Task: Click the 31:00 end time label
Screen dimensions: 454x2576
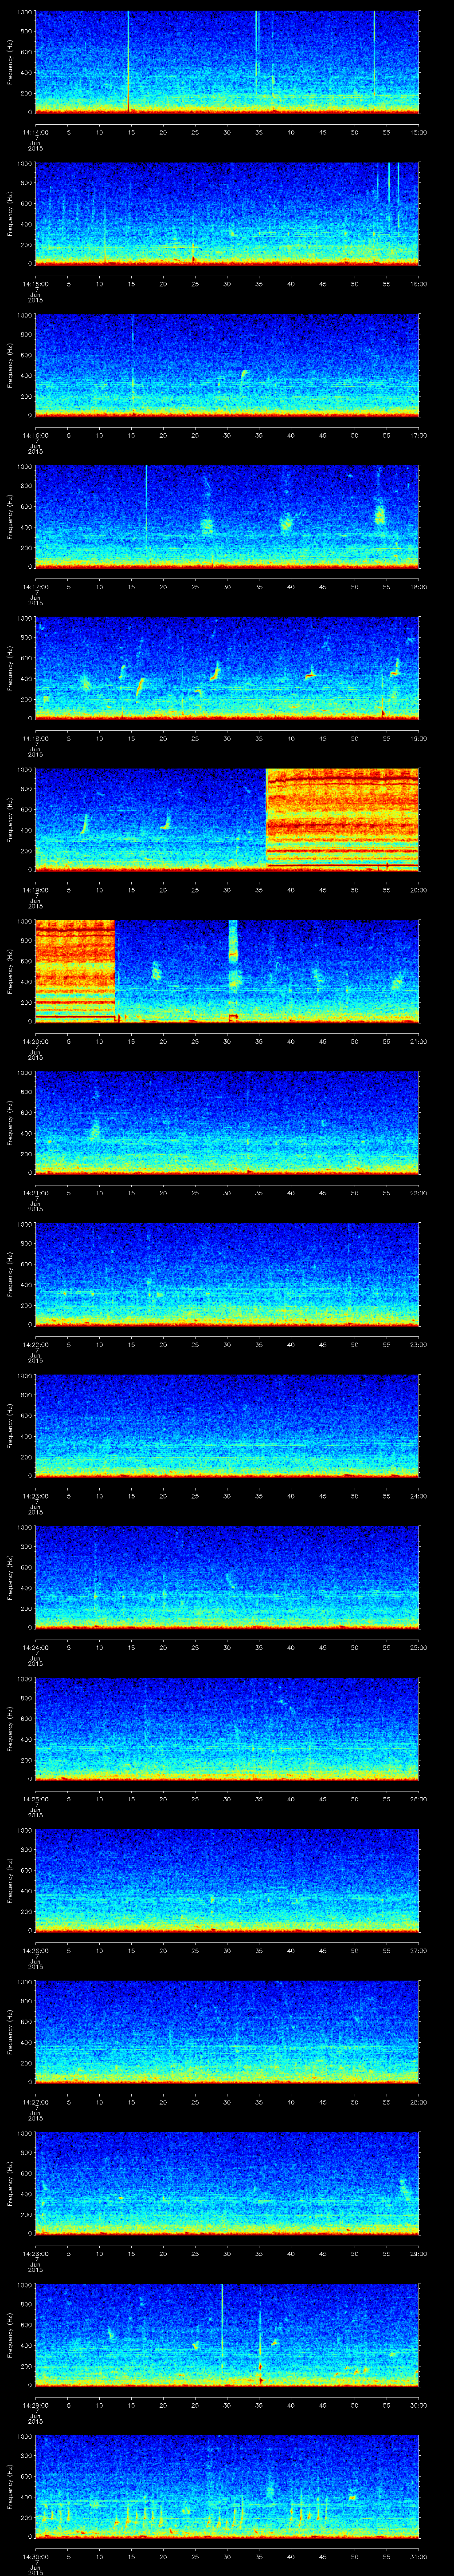Action: [418, 2556]
